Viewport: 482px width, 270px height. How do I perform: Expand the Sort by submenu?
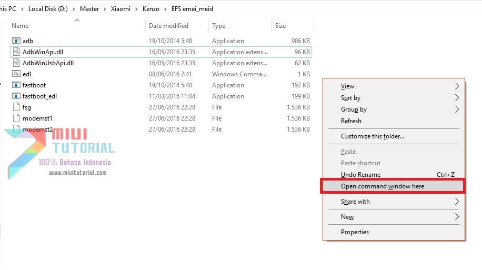[x=457, y=98]
